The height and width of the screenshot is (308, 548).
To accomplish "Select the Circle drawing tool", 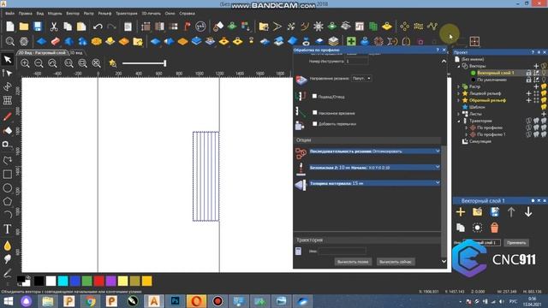I will tap(8, 188).
